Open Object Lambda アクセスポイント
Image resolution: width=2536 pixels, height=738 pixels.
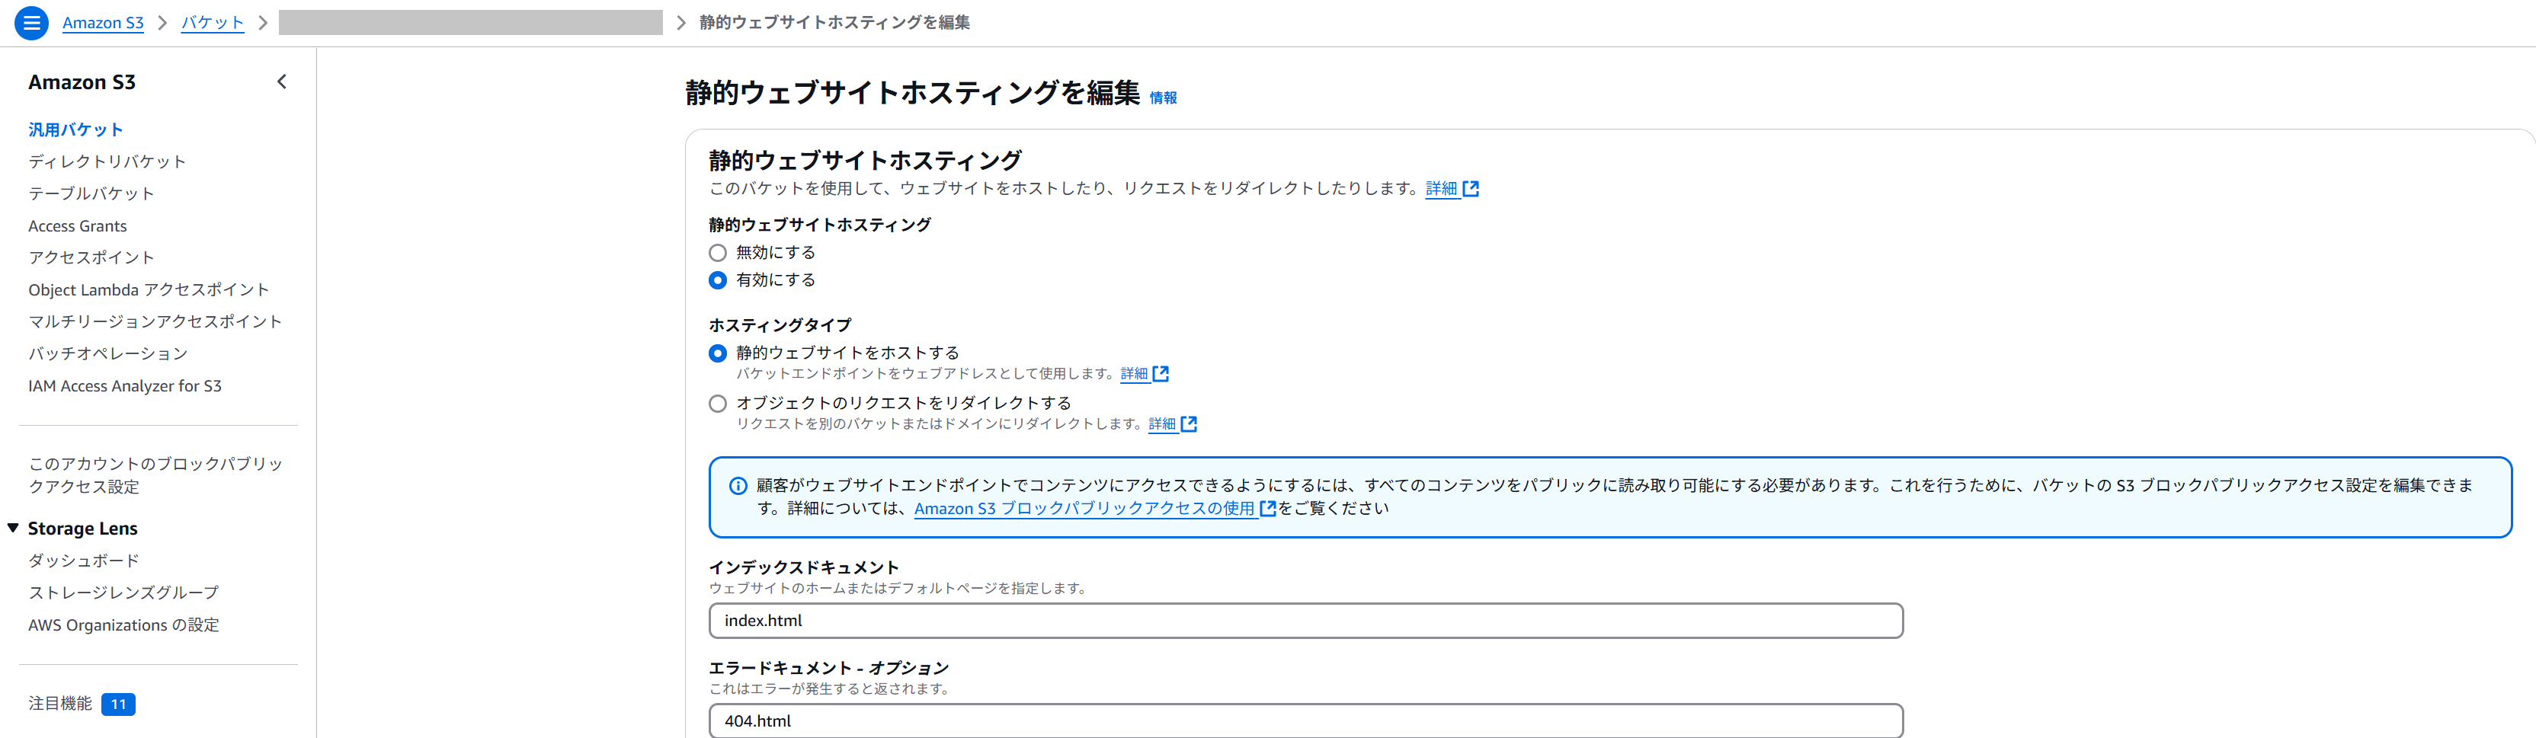[x=149, y=290]
